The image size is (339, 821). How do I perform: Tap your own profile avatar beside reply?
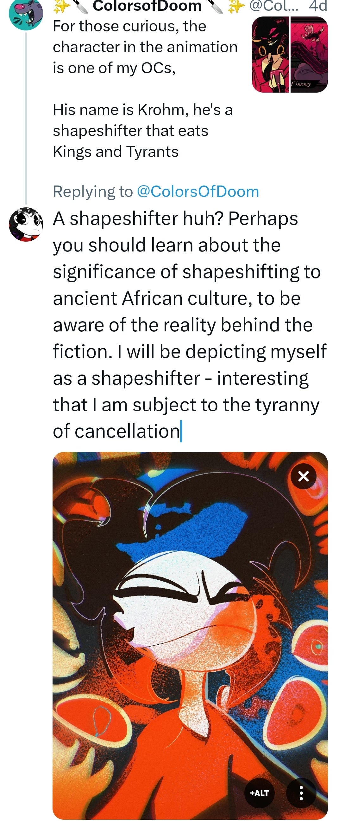pos(26,224)
